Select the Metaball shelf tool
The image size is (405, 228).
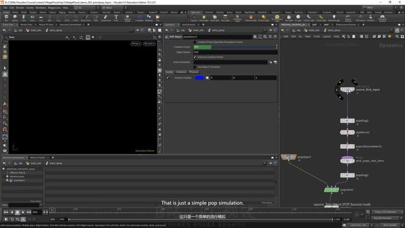pos(149,18)
